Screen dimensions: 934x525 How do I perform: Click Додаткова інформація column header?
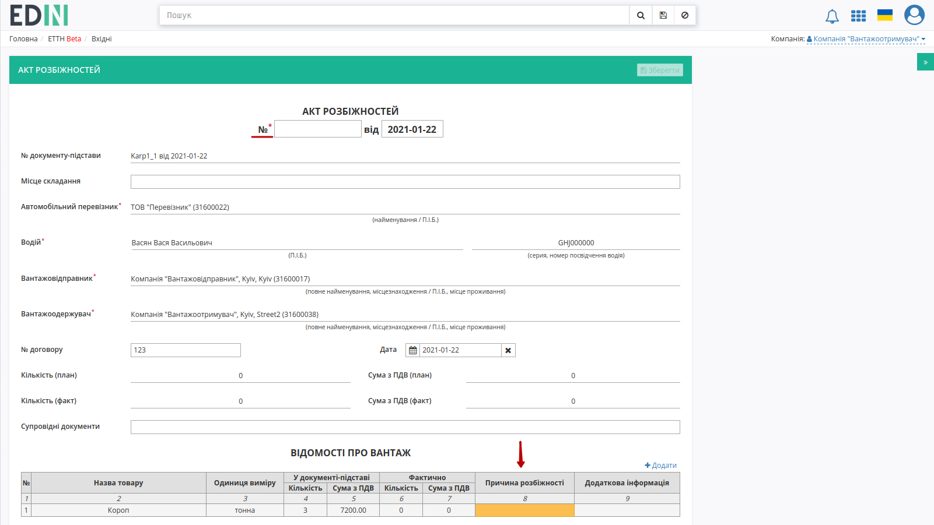tap(627, 483)
